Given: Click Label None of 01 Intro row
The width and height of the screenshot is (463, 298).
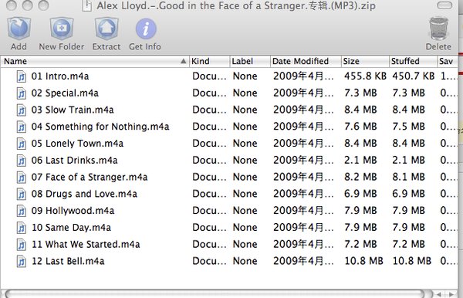Looking at the screenshot, I should tap(245, 76).
